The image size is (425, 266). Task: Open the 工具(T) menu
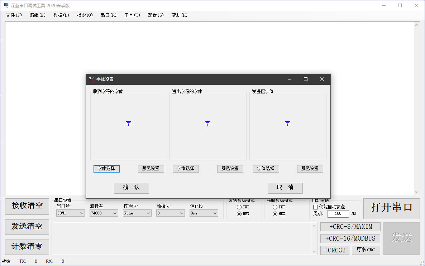[x=132, y=15]
